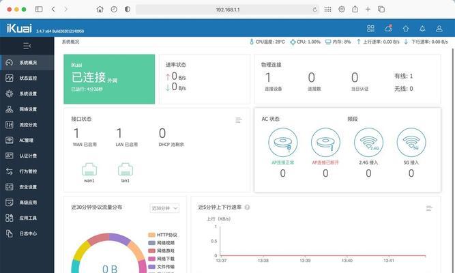Open the AC管理 sidebar item

pos(27,141)
